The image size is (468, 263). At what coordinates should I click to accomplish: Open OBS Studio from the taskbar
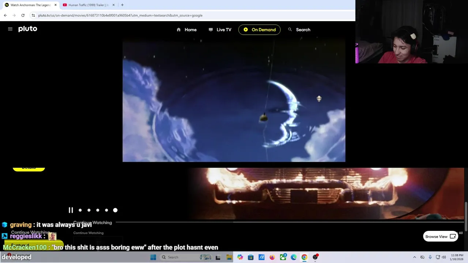tap(315, 257)
